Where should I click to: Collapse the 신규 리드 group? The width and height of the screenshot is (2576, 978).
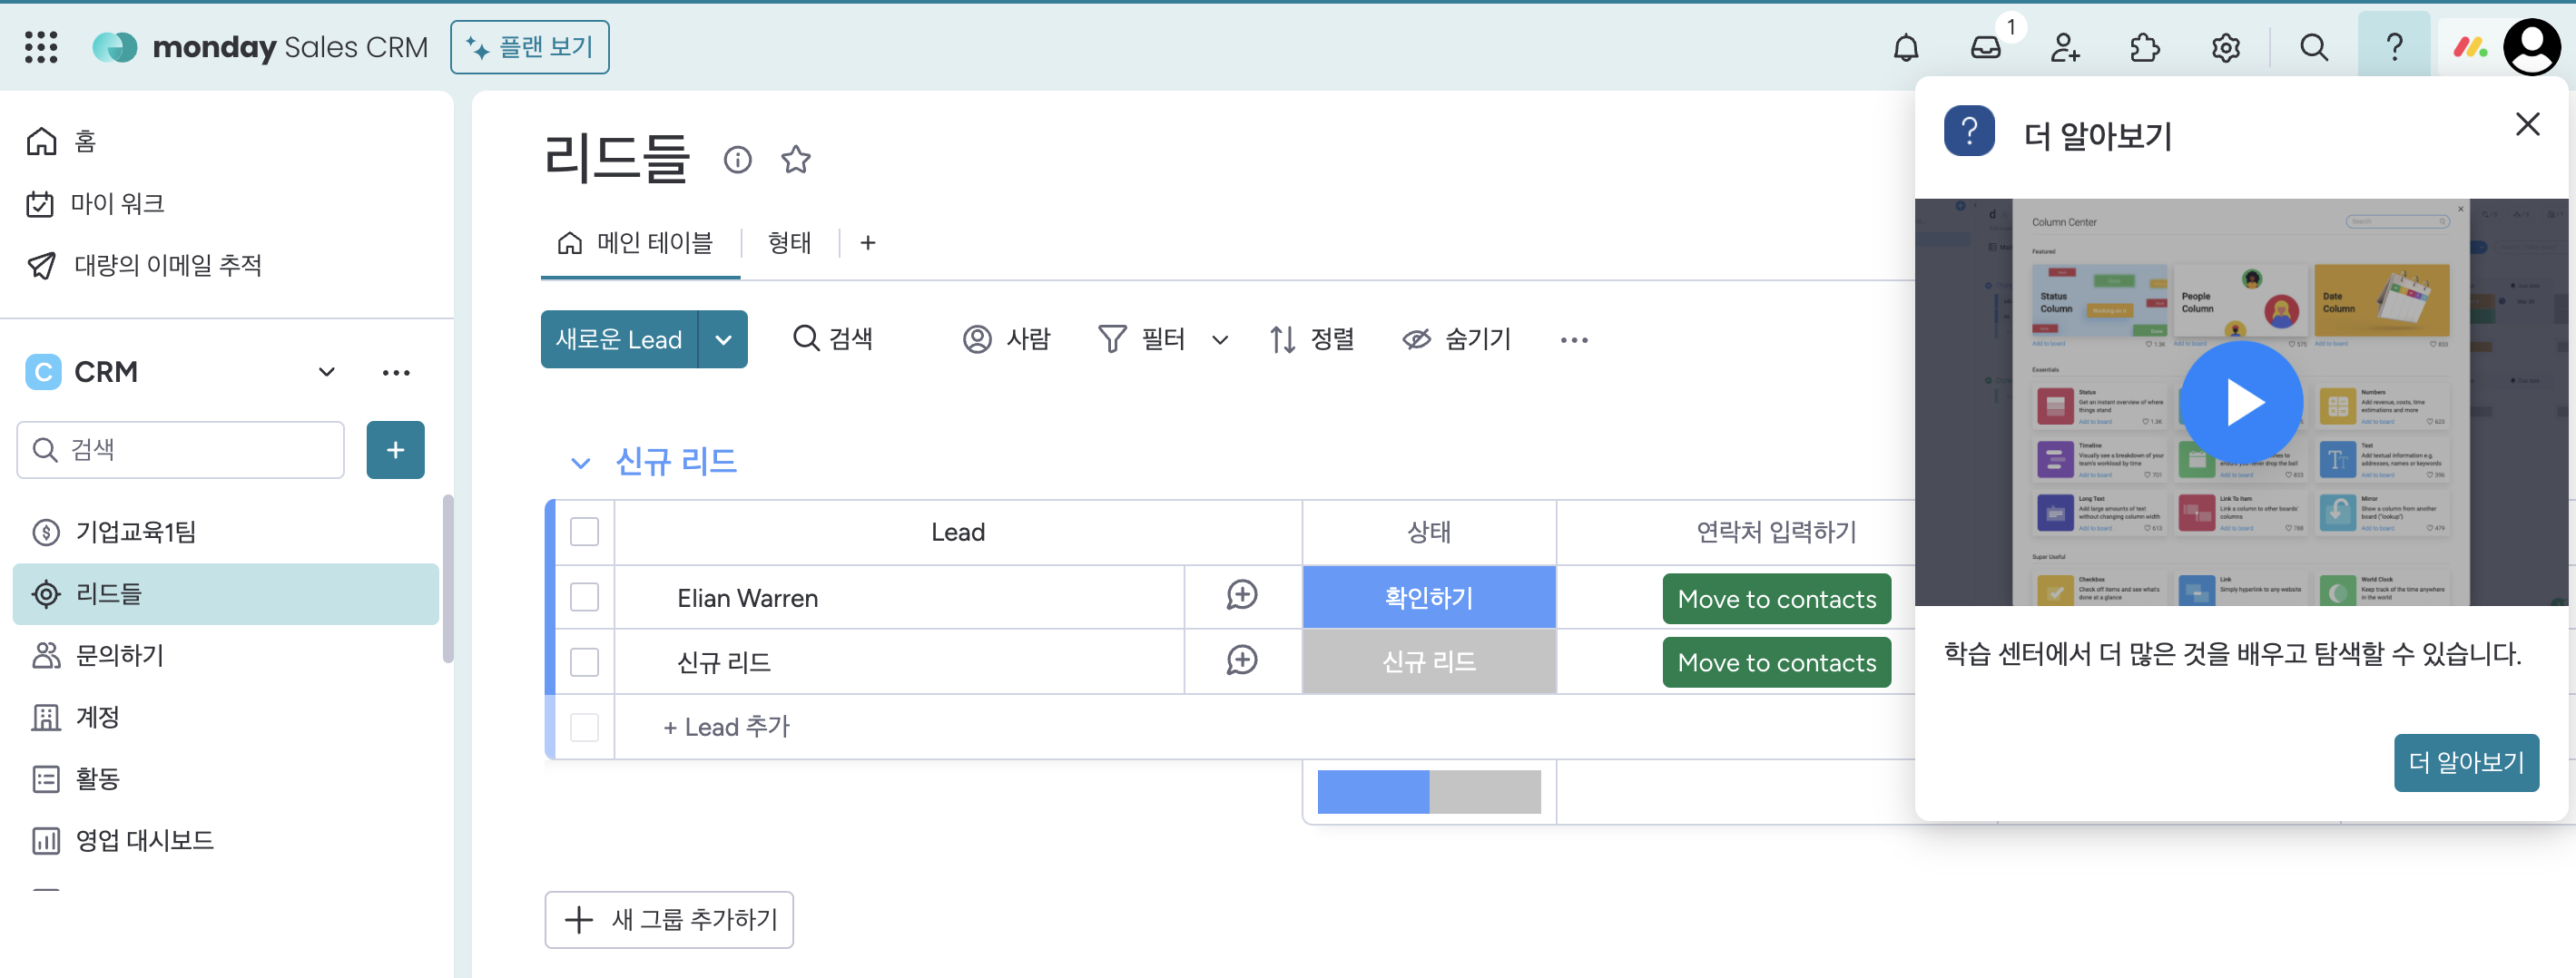pos(580,462)
